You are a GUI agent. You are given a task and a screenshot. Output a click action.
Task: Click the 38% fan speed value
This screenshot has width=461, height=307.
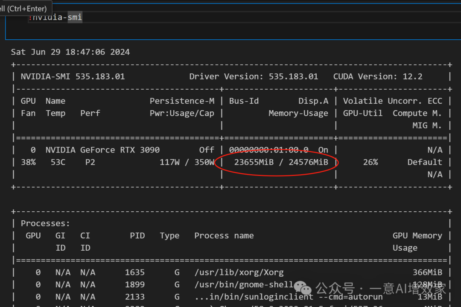pyautogui.click(x=28, y=162)
